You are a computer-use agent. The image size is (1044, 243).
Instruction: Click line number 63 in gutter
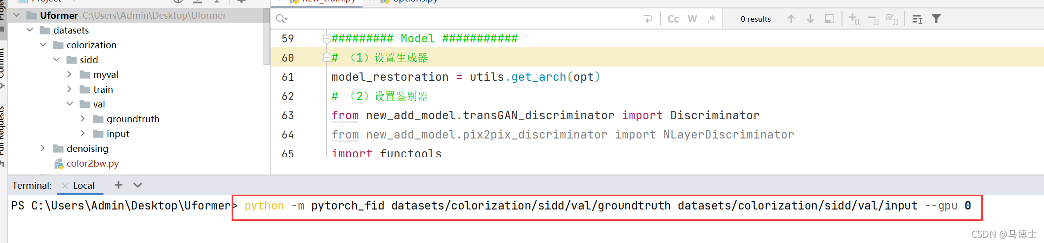[x=287, y=115]
